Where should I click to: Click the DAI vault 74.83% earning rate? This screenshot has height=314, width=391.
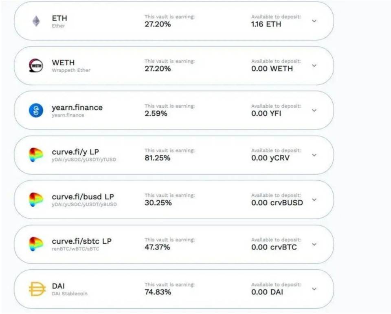(158, 292)
